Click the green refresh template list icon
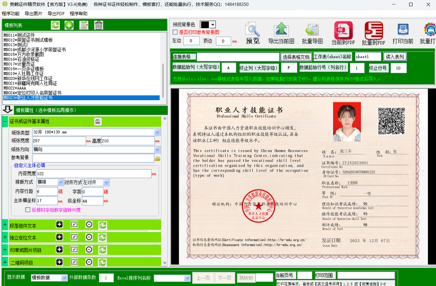Screen dimensions: 436x286 click(55, 25)
